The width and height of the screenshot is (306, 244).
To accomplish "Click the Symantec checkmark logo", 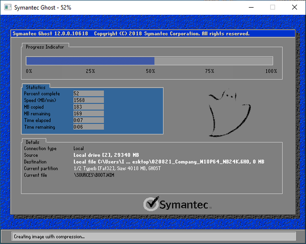I will (177, 204).
